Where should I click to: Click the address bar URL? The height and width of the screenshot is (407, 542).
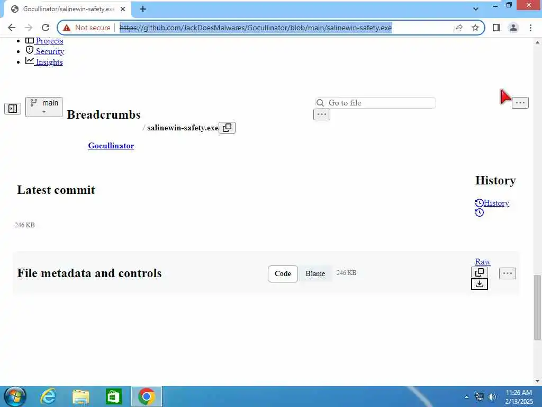256,28
